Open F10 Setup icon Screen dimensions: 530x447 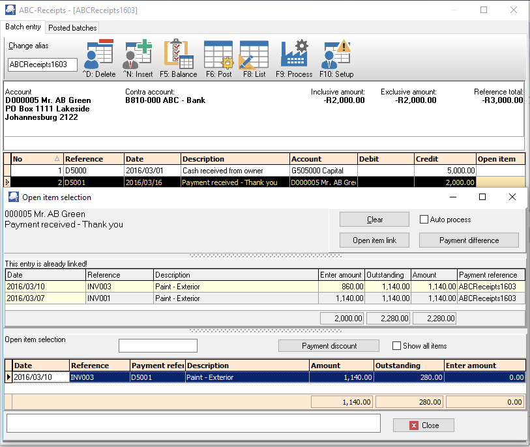336,55
